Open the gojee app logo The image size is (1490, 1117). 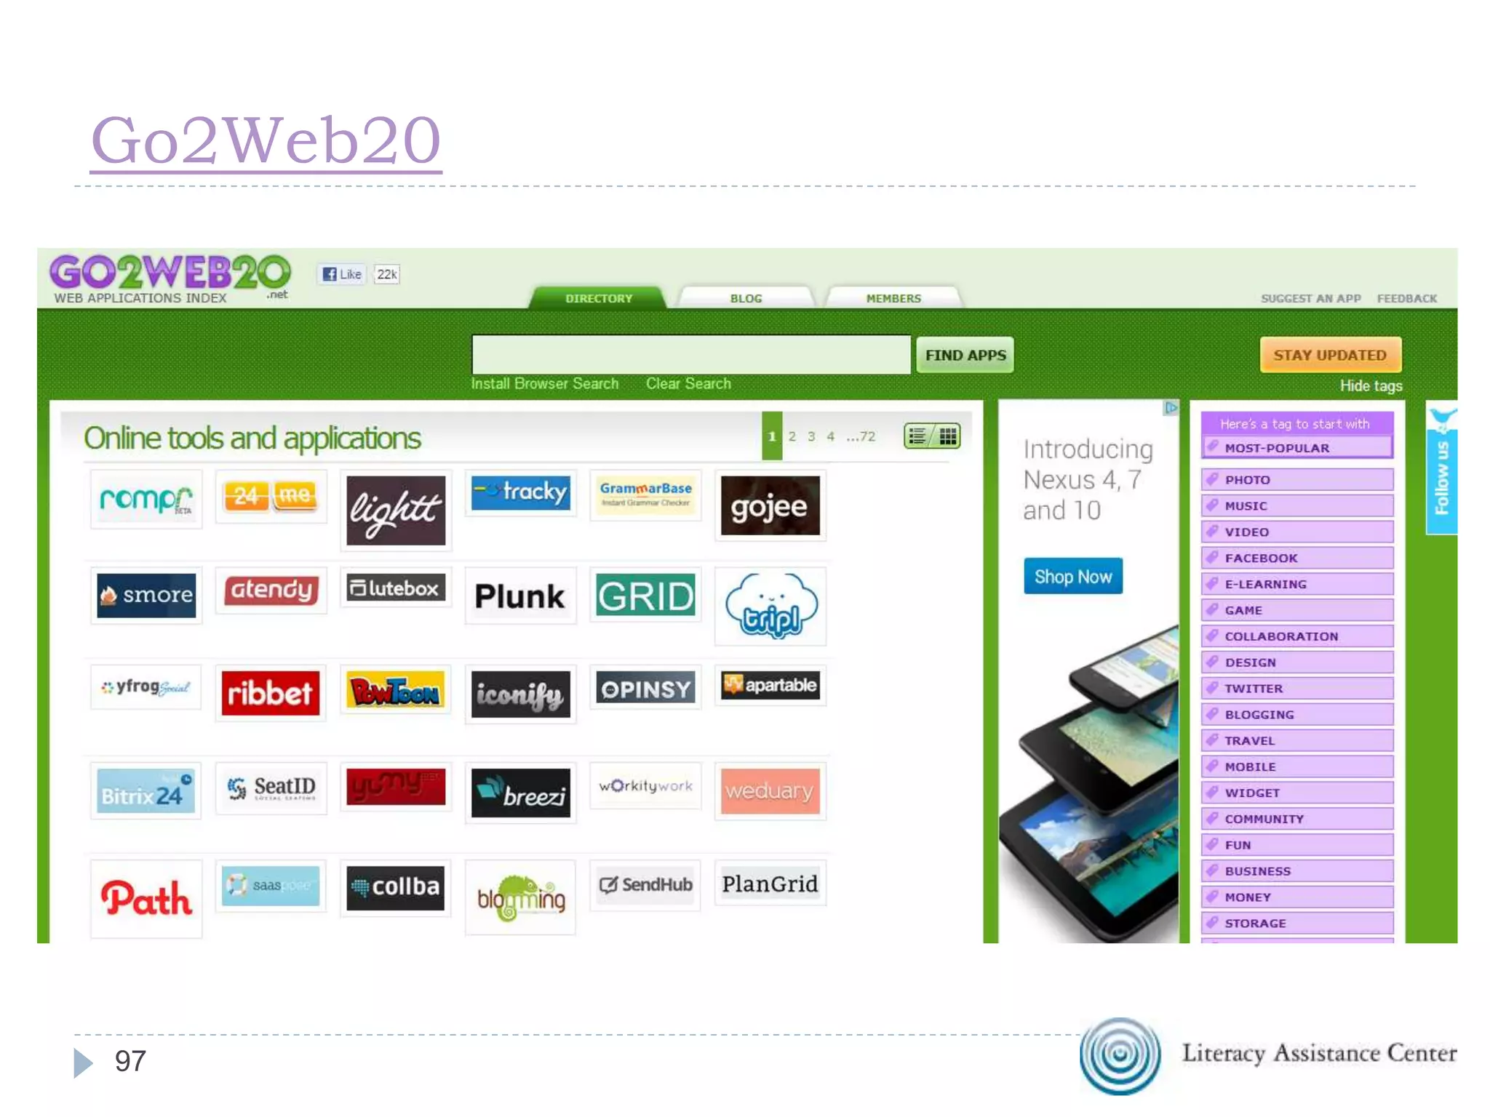770,505
